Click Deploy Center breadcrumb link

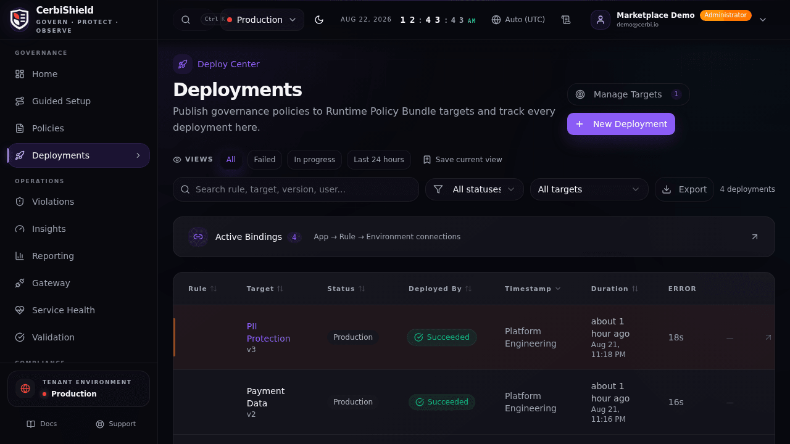tap(228, 64)
